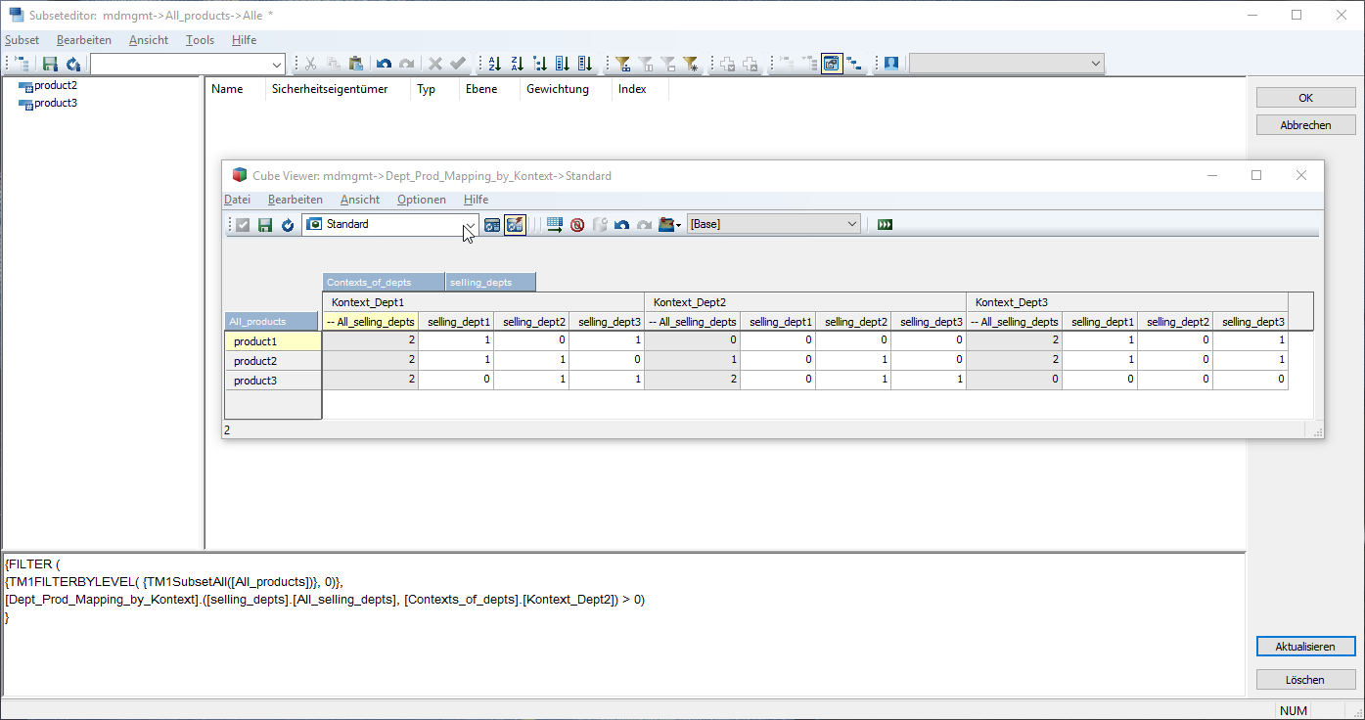Open the Bearbeiten menu in Subset editor

click(x=84, y=40)
